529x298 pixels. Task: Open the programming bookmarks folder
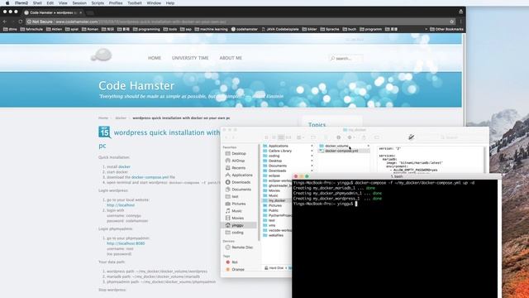click(146, 30)
